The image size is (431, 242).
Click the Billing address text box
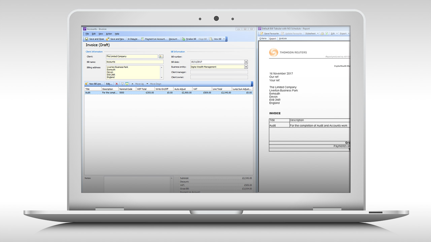coord(134,72)
